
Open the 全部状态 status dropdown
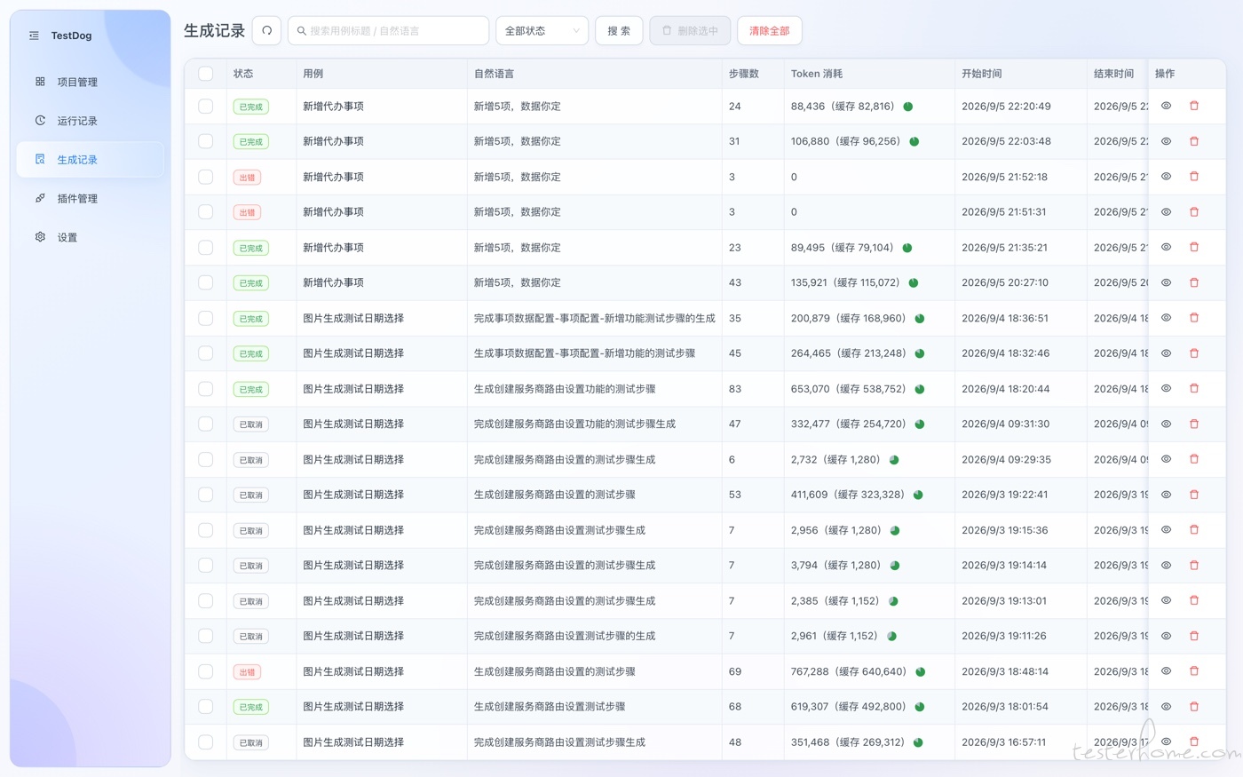tap(542, 31)
